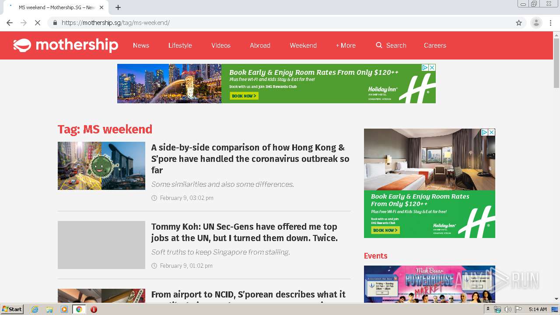Click the Show desktop button

(555, 309)
